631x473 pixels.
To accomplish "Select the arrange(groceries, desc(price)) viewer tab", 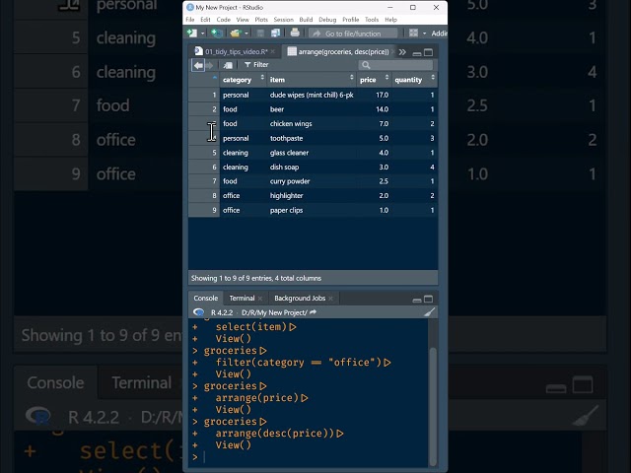I will 338,51.
